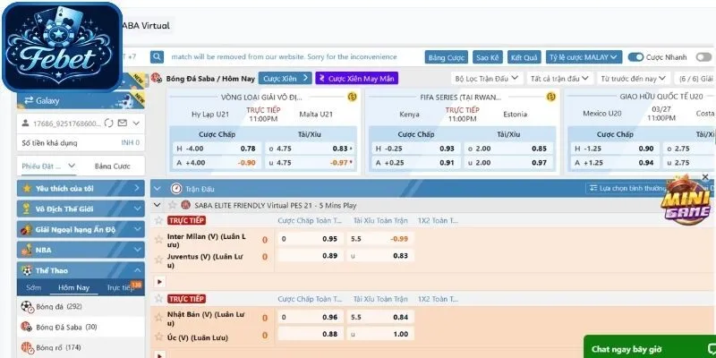Click the search magnifier icon
716x358 pixels.
158,55
